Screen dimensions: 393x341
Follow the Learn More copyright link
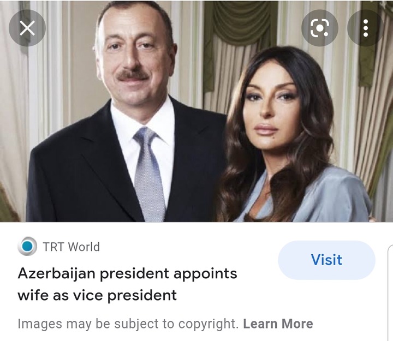pyautogui.click(x=278, y=324)
